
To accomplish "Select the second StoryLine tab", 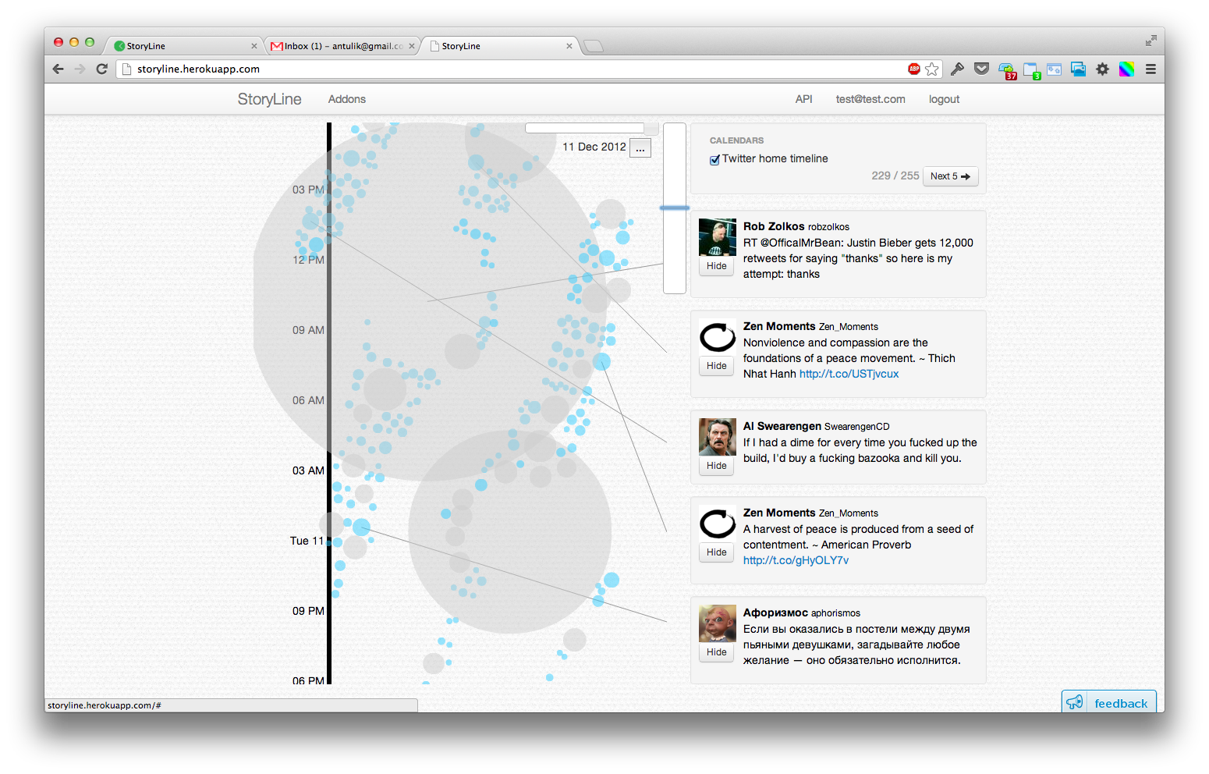I will tap(500, 46).
